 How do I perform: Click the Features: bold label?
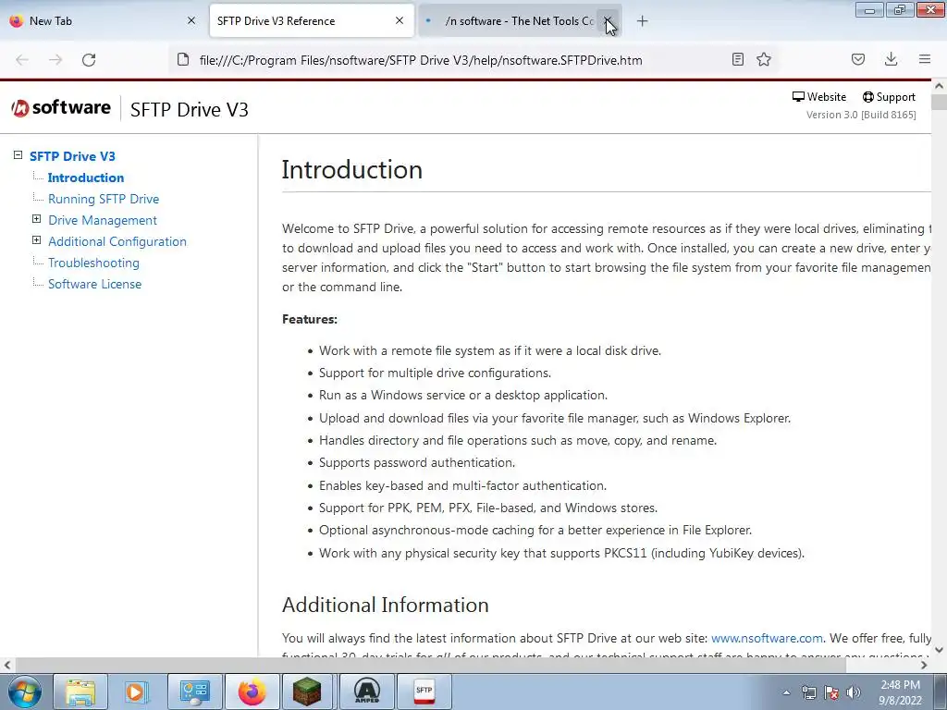point(310,319)
